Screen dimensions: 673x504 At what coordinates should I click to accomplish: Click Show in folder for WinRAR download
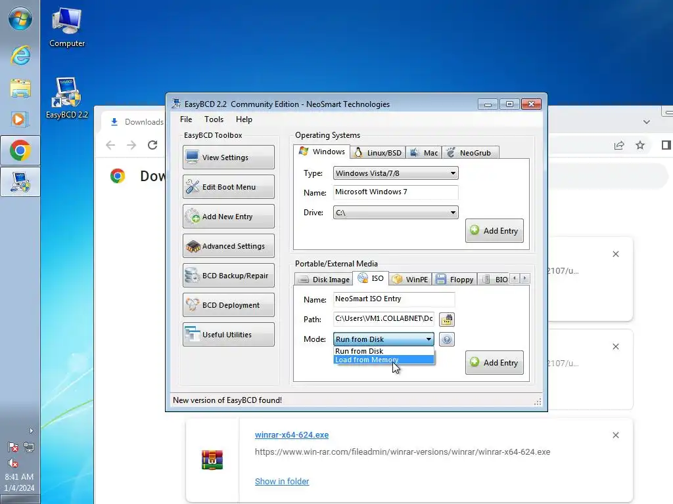tap(281, 482)
